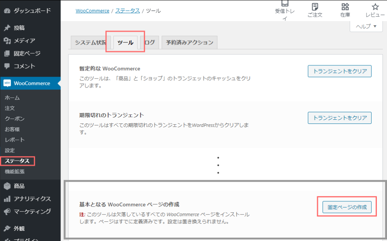Clear transients for 暫定的な WooCommerce
This screenshot has height=241, width=387.
tap(340, 71)
